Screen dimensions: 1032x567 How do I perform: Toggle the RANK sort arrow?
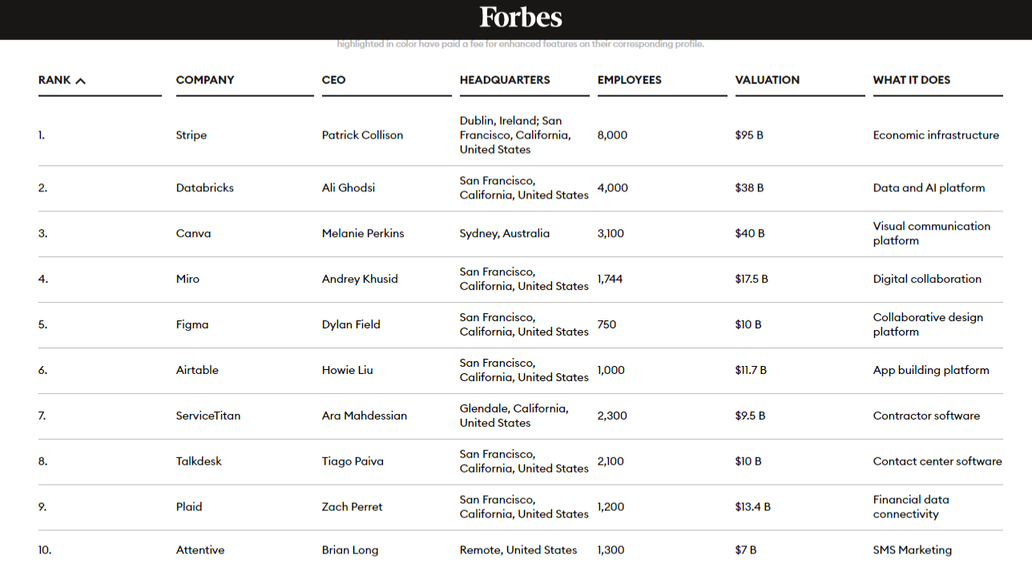80,80
